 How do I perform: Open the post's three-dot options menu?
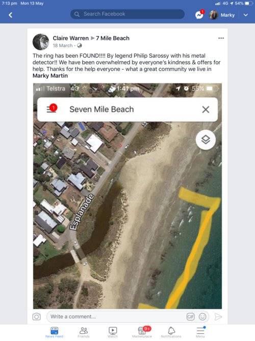(221, 38)
